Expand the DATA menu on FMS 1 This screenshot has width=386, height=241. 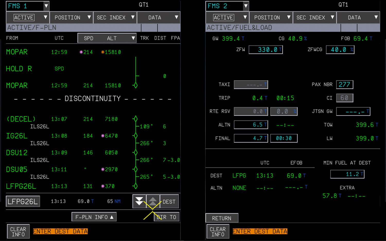tap(159, 17)
